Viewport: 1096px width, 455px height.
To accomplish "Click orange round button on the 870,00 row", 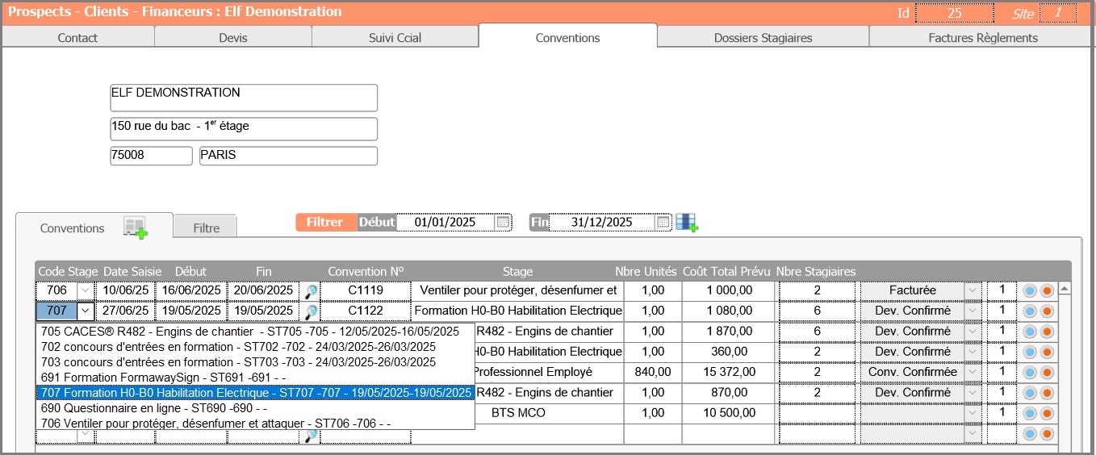I will click(x=1047, y=393).
